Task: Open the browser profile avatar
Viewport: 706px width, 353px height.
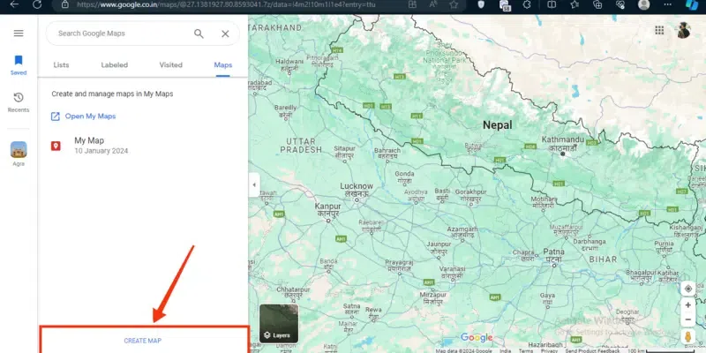Action: click(x=644, y=4)
